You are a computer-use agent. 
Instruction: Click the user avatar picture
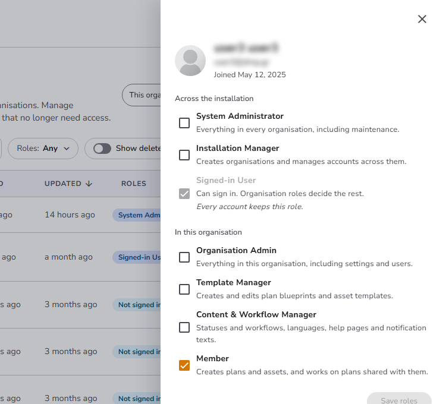pyautogui.click(x=190, y=61)
